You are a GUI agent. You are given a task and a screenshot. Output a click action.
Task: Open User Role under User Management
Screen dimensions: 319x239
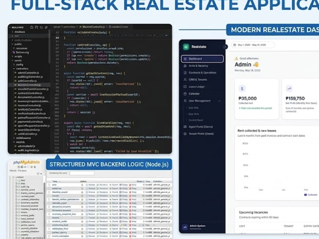coord(194,114)
